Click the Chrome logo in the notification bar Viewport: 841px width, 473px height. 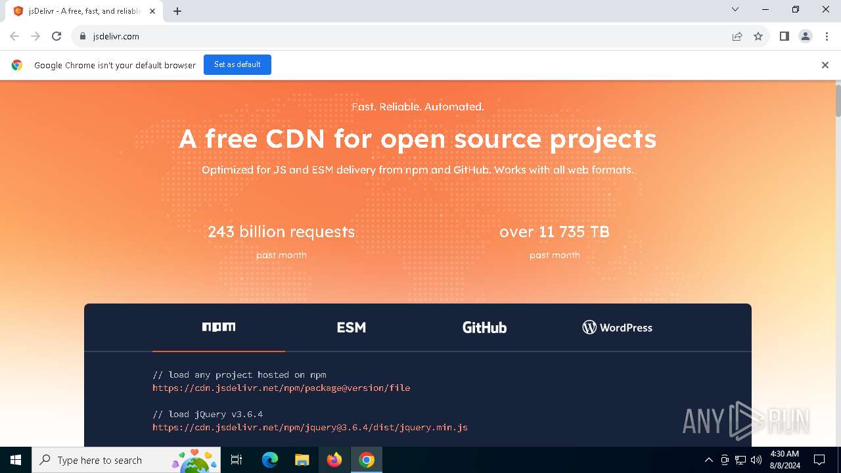(x=17, y=65)
